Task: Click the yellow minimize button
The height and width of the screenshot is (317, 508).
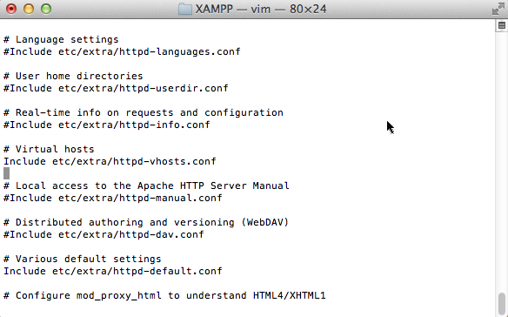Action: (29, 9)
